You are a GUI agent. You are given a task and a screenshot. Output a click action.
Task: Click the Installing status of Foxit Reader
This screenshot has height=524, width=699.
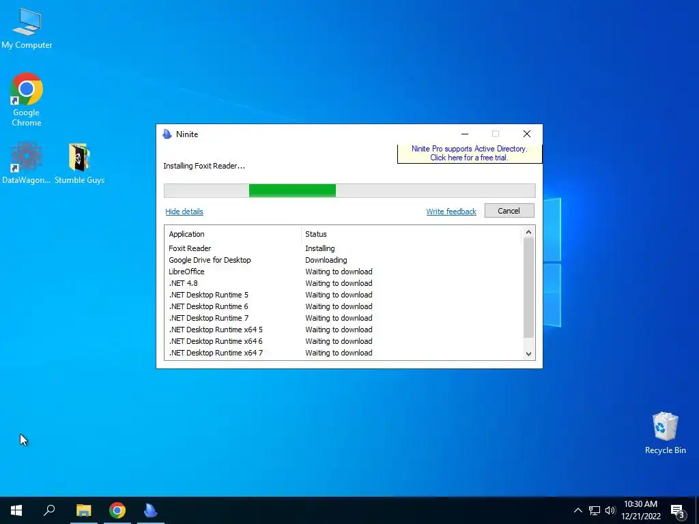coord(320,248)
